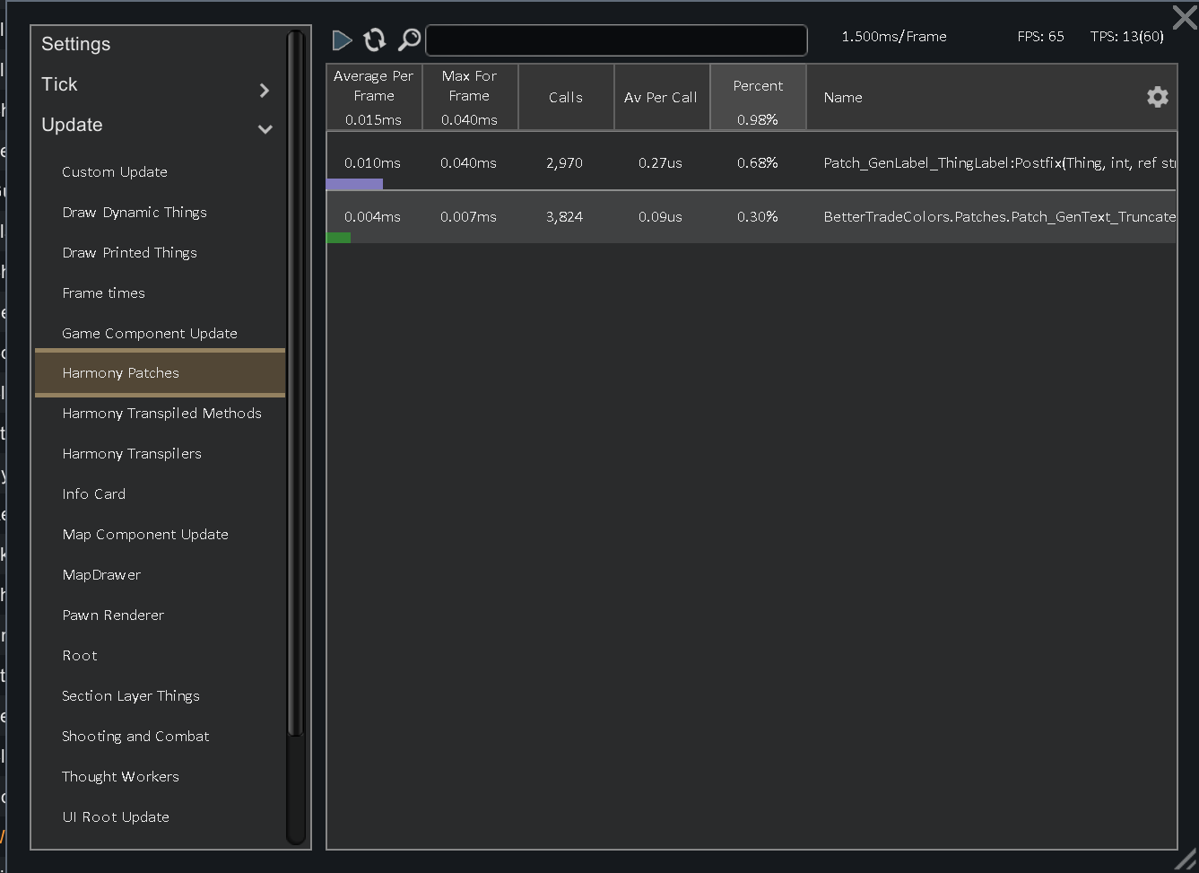1199x873 pixels.
Task: Click the purple bar under Patch_GenLabel row
Action: 354,184
